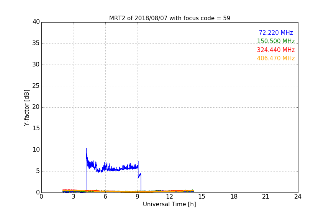Click the x-axis tick label 3
Image resolution: width=331 pixels, height=220 pixels.
coord(74,197)
